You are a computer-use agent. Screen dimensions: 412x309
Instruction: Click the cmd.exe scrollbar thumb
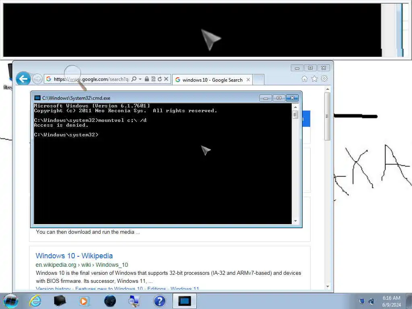295,115
